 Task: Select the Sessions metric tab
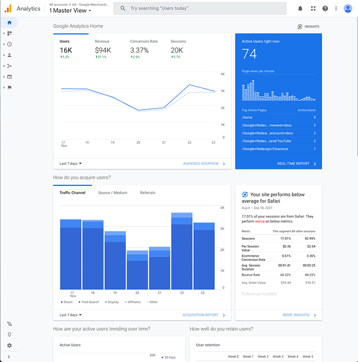click(x=178, y=49)
